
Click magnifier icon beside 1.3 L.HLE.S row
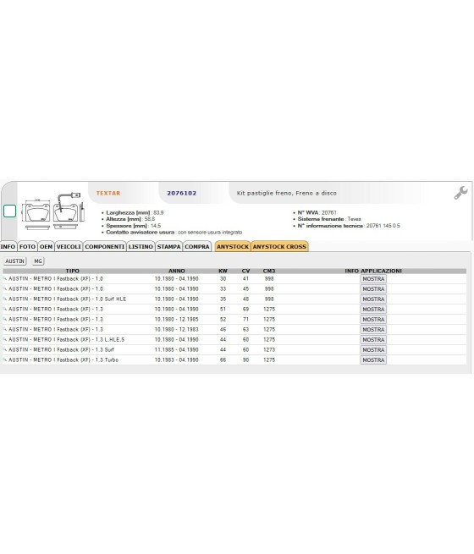[x=5, y=339]
